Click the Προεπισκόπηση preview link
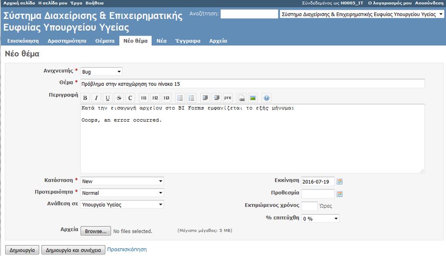 127,249
